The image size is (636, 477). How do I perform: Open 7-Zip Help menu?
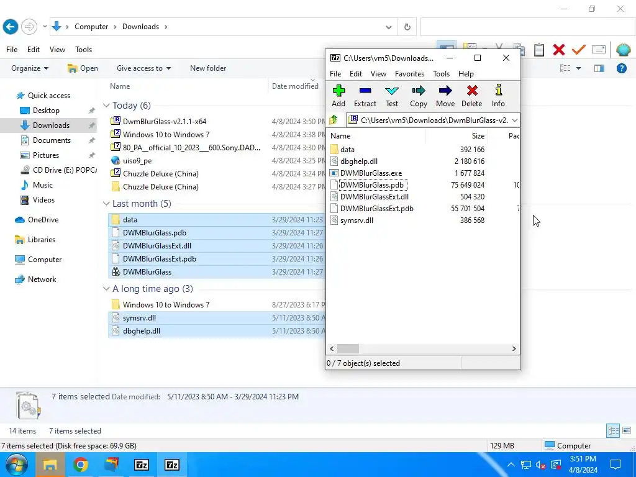click(x=466, y=74)
